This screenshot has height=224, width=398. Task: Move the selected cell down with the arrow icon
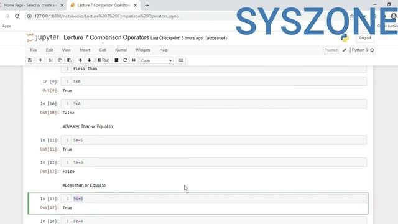click(89, 60)
